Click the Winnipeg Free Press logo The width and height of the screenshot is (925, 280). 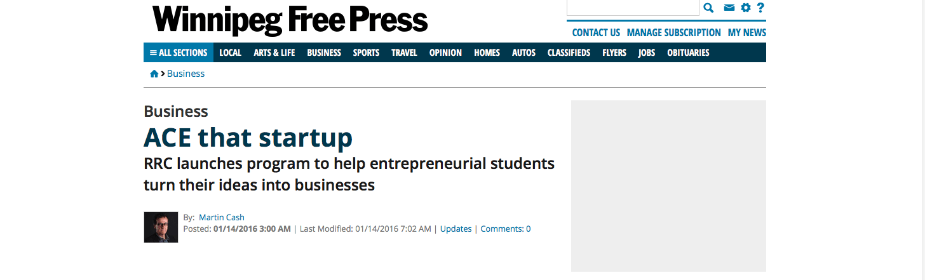coord(290,19)
